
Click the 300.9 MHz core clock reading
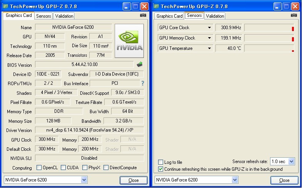click(x=229, y=28)
